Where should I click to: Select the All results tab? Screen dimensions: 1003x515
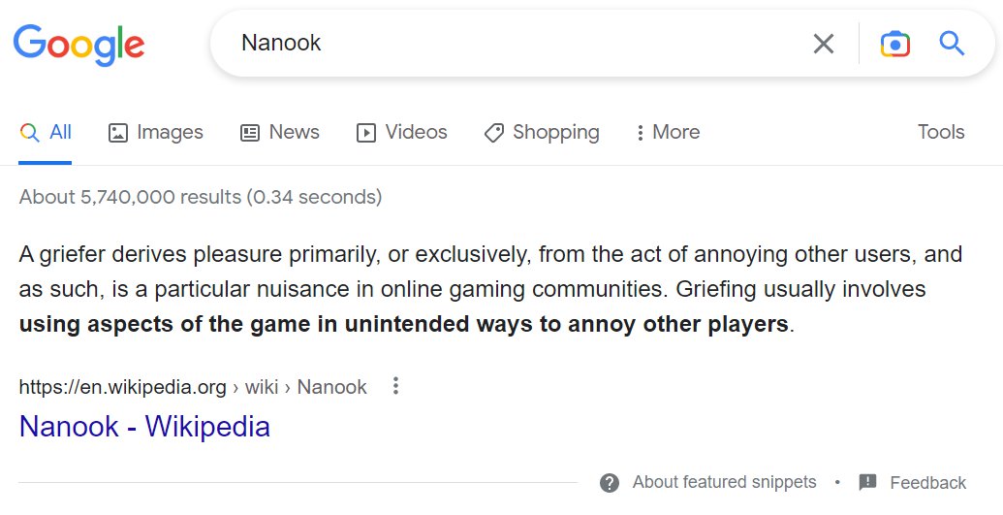(x=46, y=132)
